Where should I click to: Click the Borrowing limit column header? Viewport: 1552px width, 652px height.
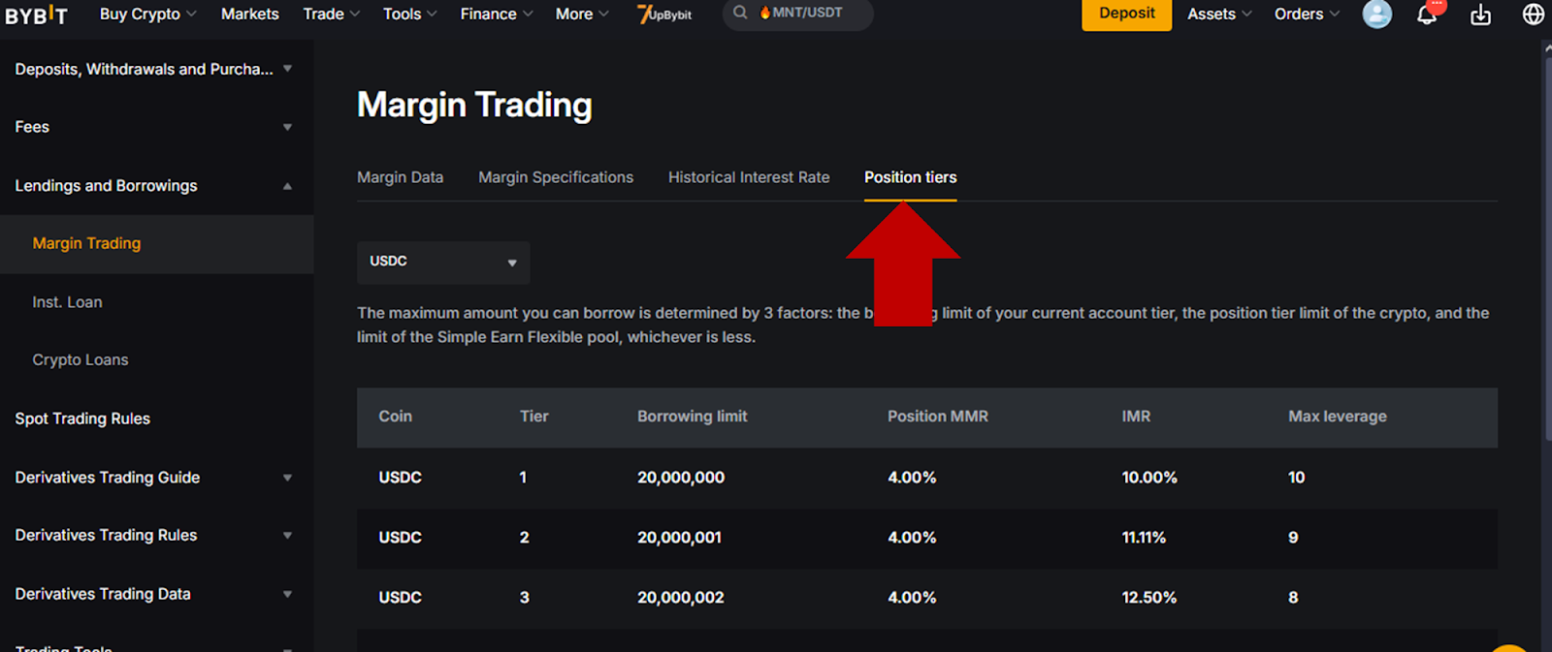[692, 417]
